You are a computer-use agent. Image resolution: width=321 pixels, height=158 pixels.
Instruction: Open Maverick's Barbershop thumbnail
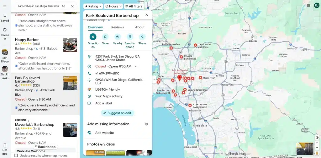(70, 130)
